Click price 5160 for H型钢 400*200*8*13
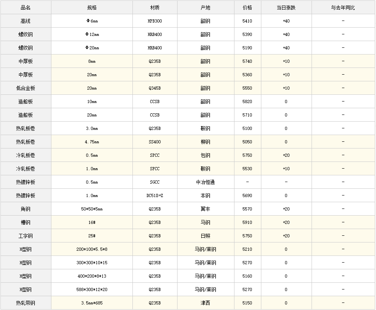The width and height of the screenshot is (376, 310). 248,276
